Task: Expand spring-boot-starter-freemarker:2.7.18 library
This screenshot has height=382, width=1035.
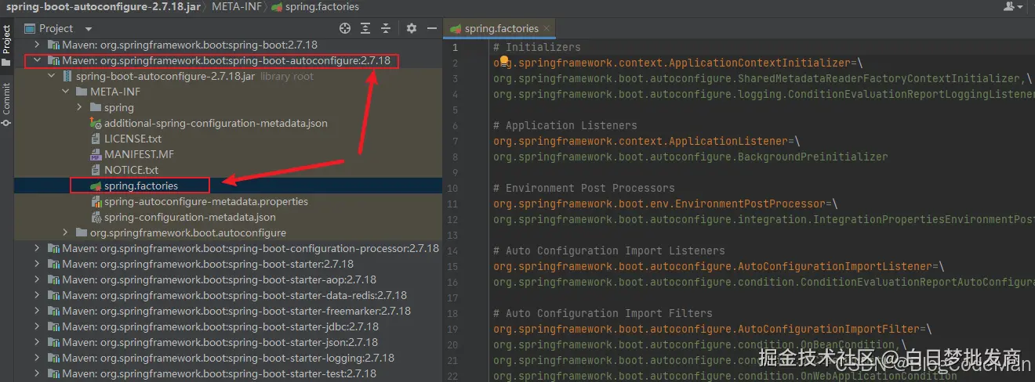Action: [37, 312]
